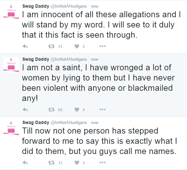Open more options on the 'Till now not one person' tweet
The image size is (187, 170).
(102, 163)
